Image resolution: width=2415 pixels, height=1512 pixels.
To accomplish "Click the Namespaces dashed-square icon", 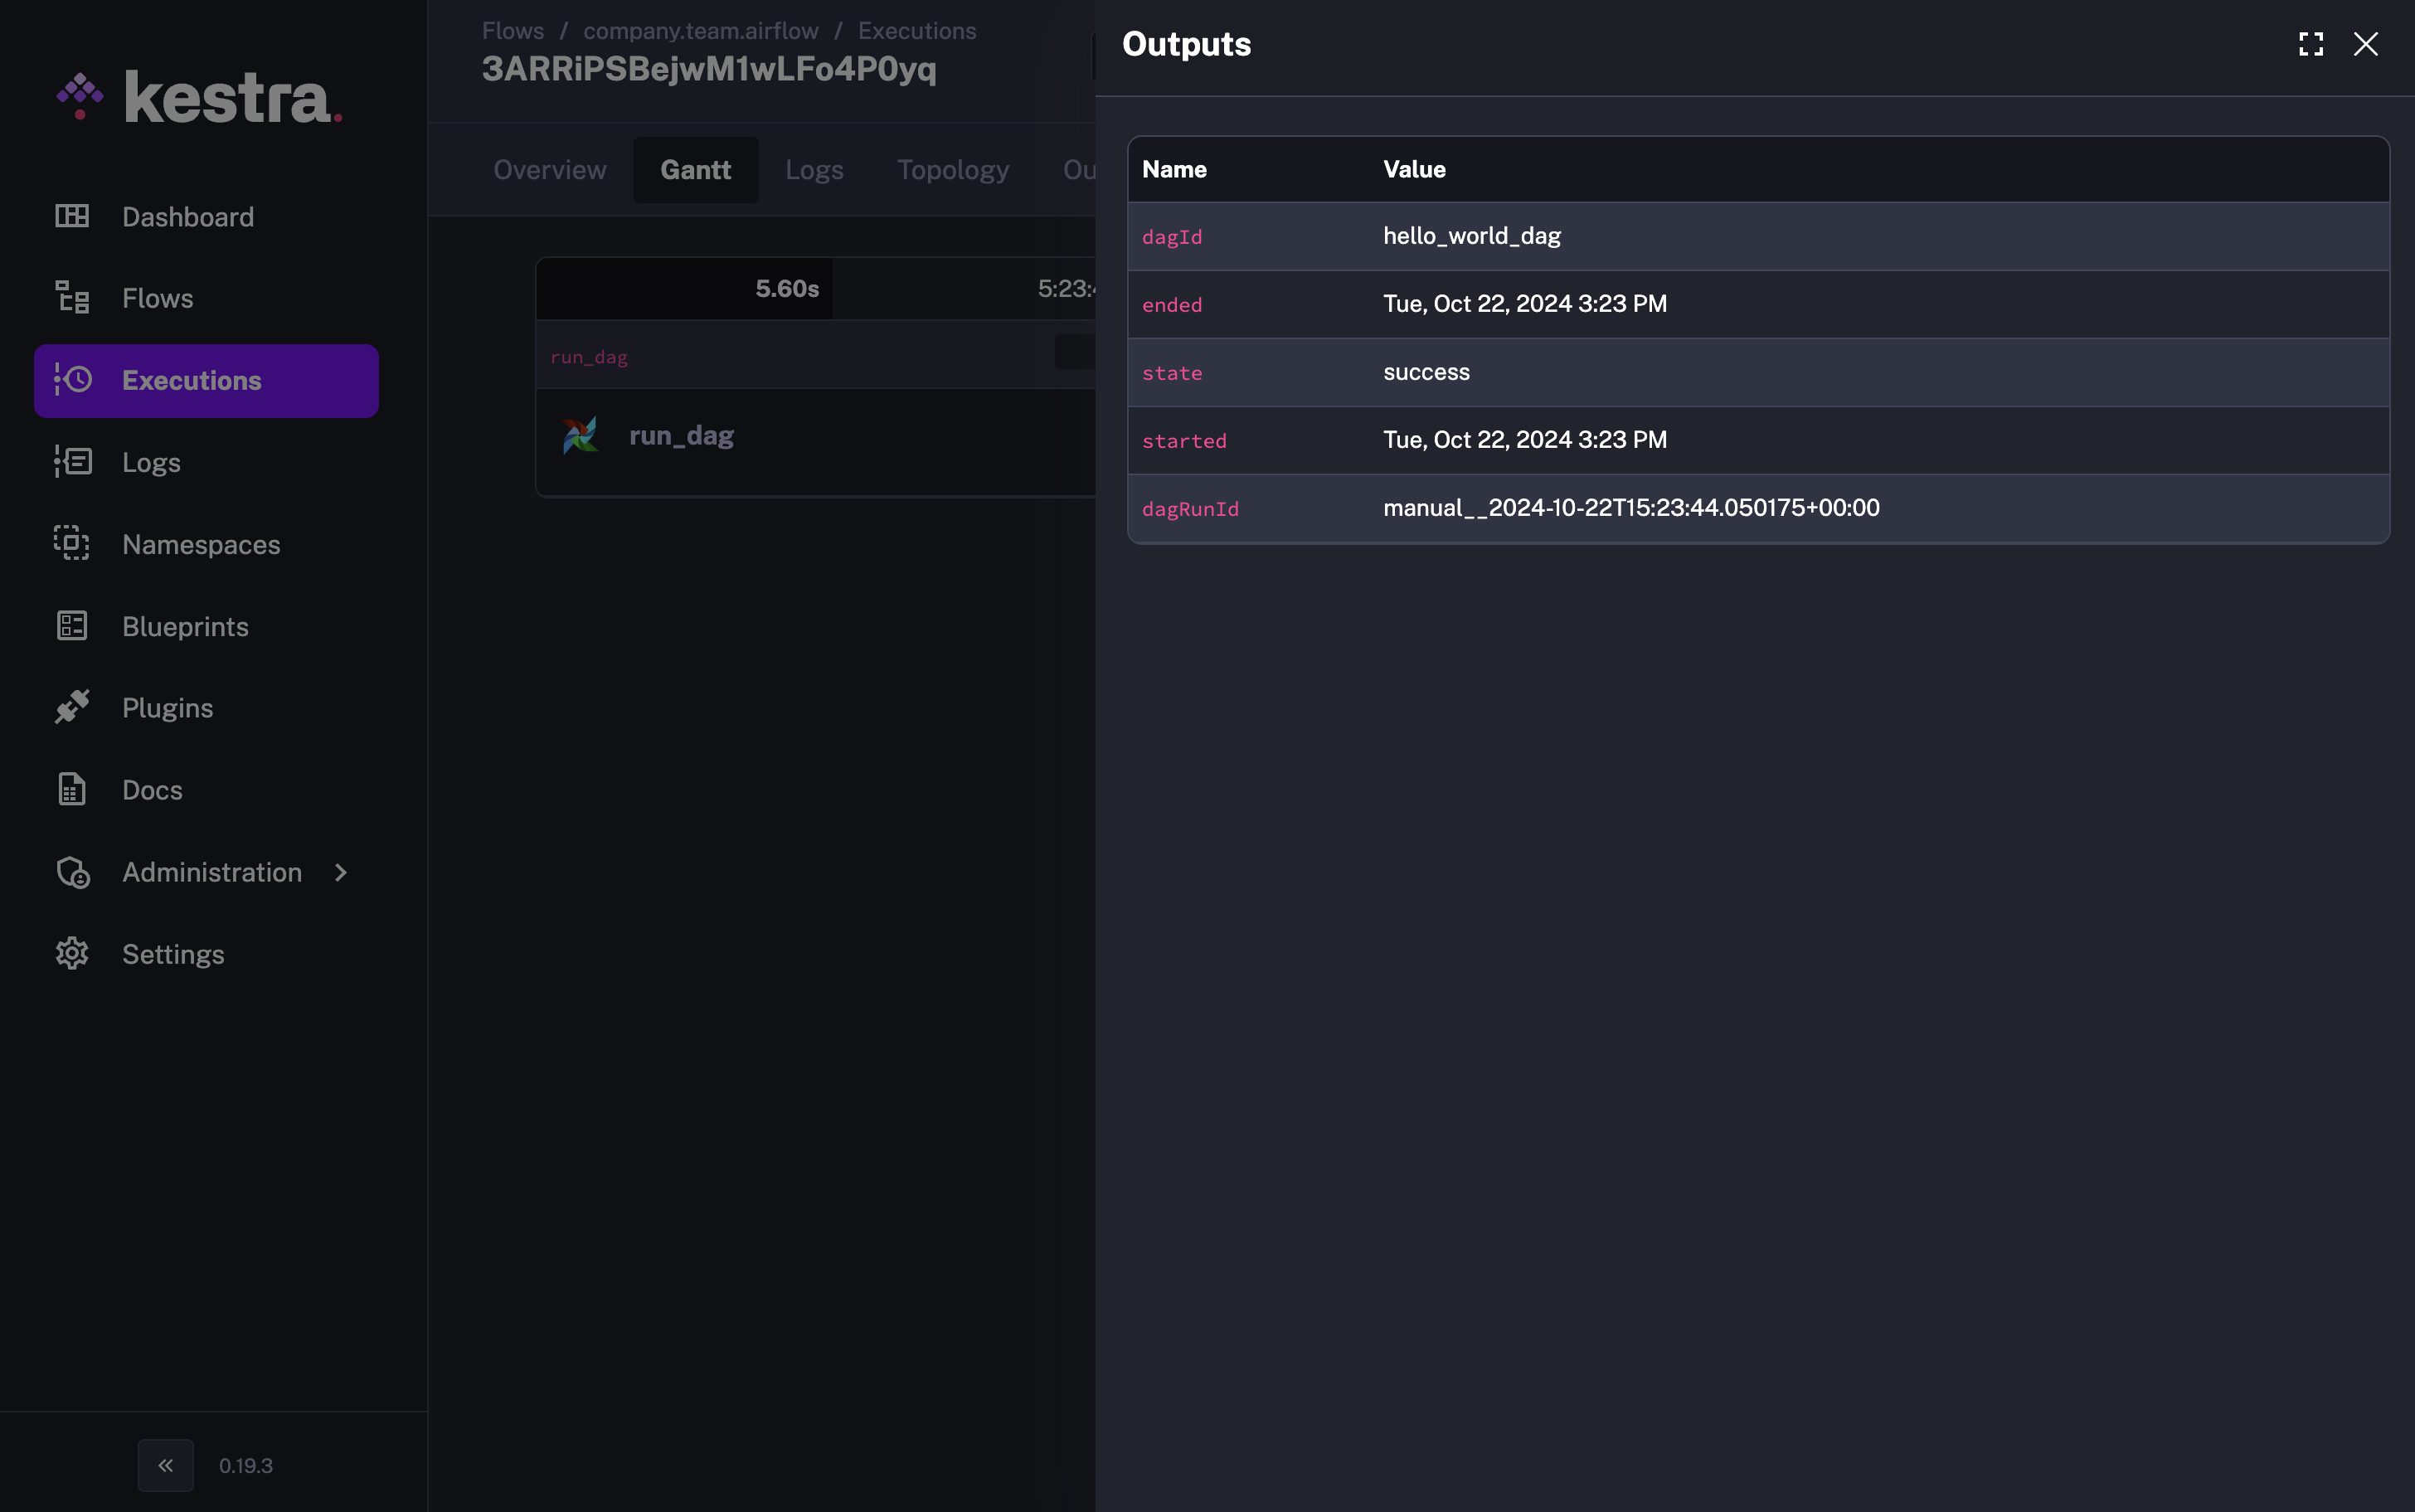I will (x=72, y=543).
